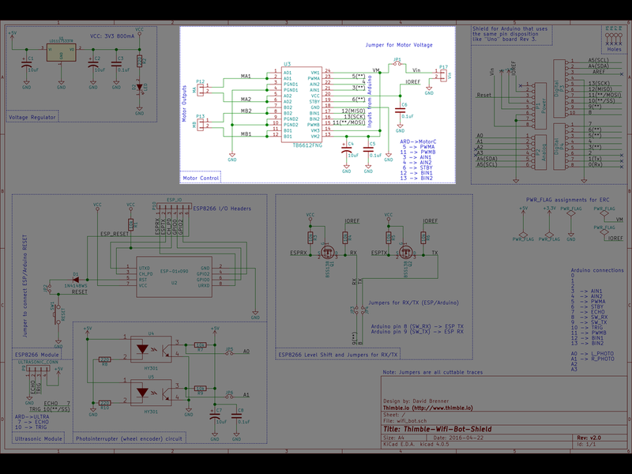Click the vertical "Inputs from Arduino" text
Screen dimensions: 632x474
(x=369, y=101)
